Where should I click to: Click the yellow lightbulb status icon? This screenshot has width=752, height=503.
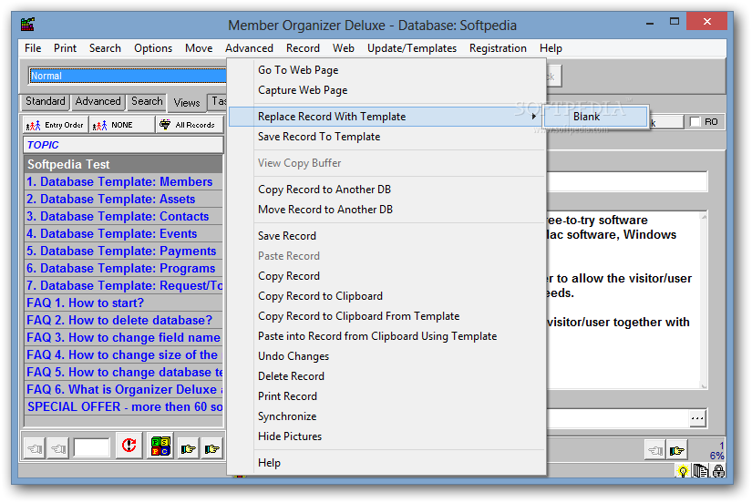coord(683,471)
